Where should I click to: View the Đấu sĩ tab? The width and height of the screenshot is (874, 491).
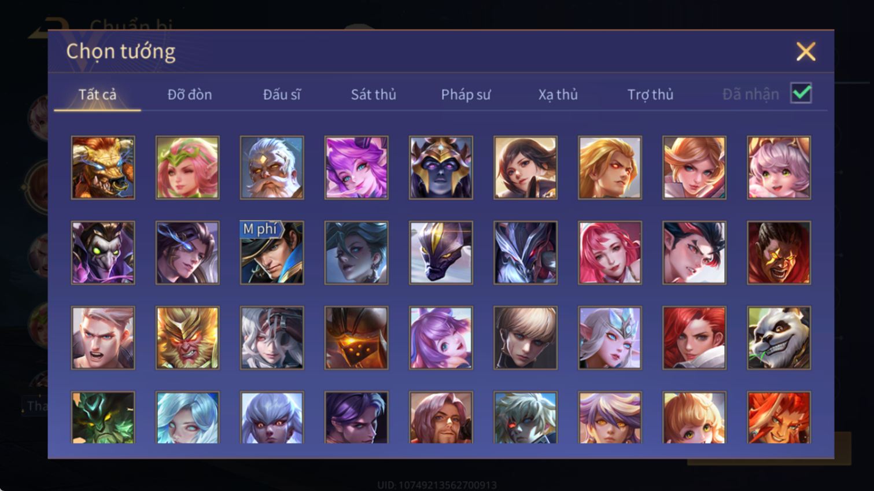[282, 94]
